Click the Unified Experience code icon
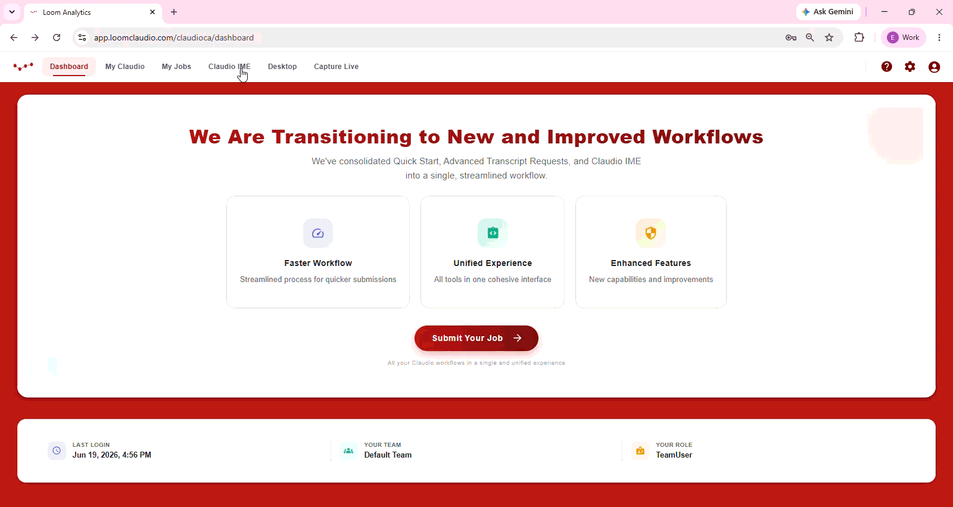Screen dimensions: 953x507 (493, 233)
